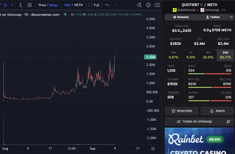Click the 4.50M label on price axis
Viewport: 235px width, 154px height.
(151, 19)
